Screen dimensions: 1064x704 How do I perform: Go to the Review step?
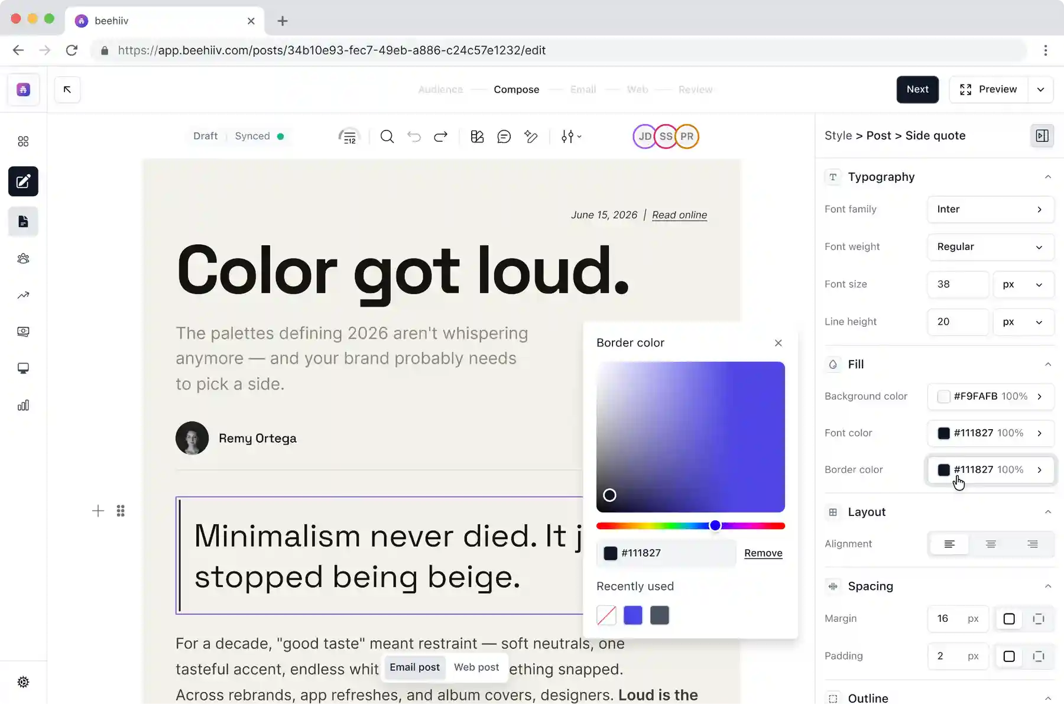coord(695,89)
